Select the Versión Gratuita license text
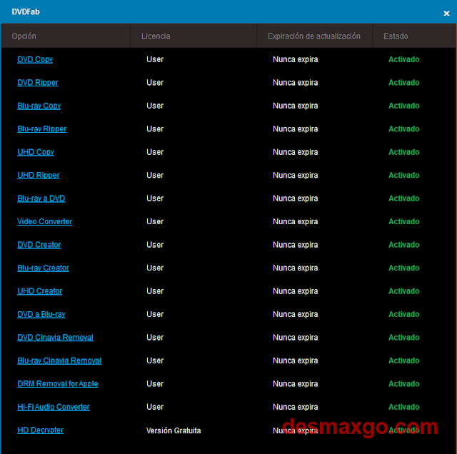 click(174, 430)
